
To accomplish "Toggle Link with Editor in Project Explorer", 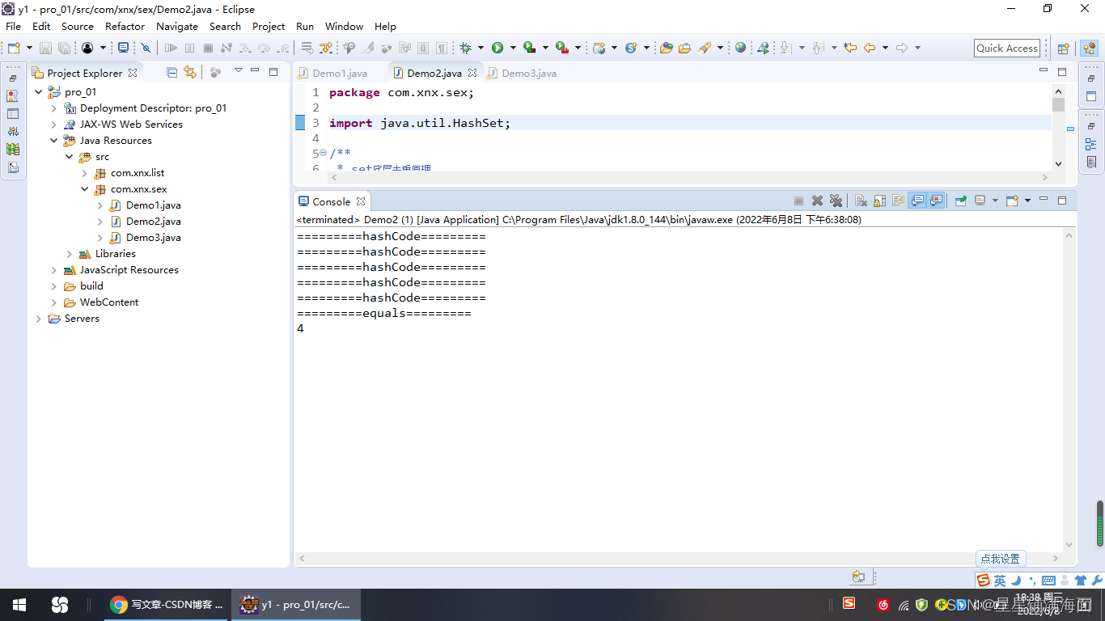I will tap(190, 72).
